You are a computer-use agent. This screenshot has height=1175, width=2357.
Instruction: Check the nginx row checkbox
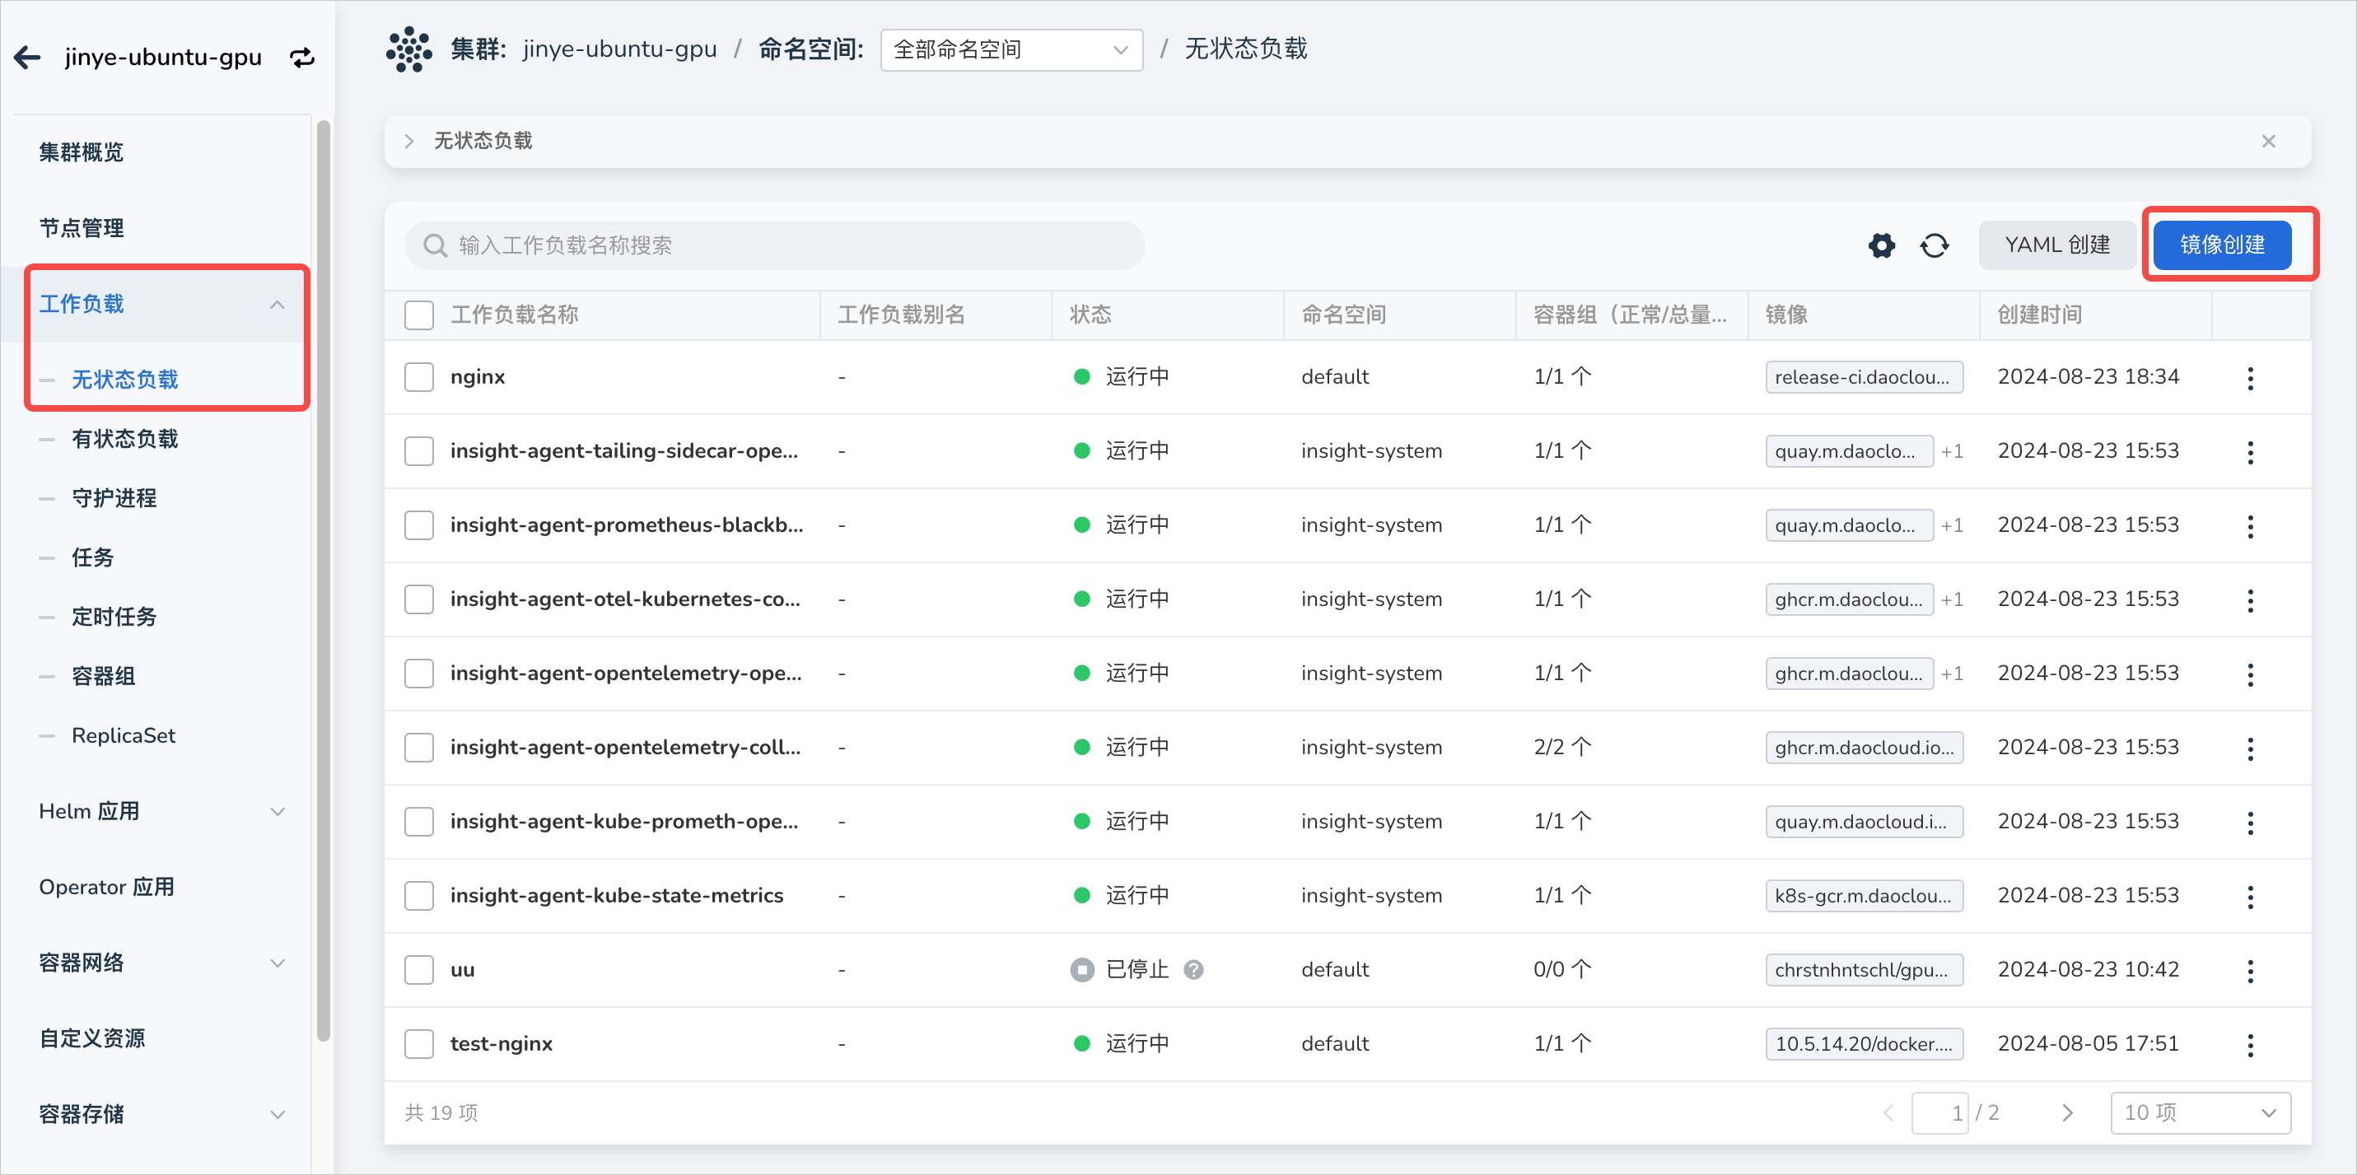(x=419, y=377)
